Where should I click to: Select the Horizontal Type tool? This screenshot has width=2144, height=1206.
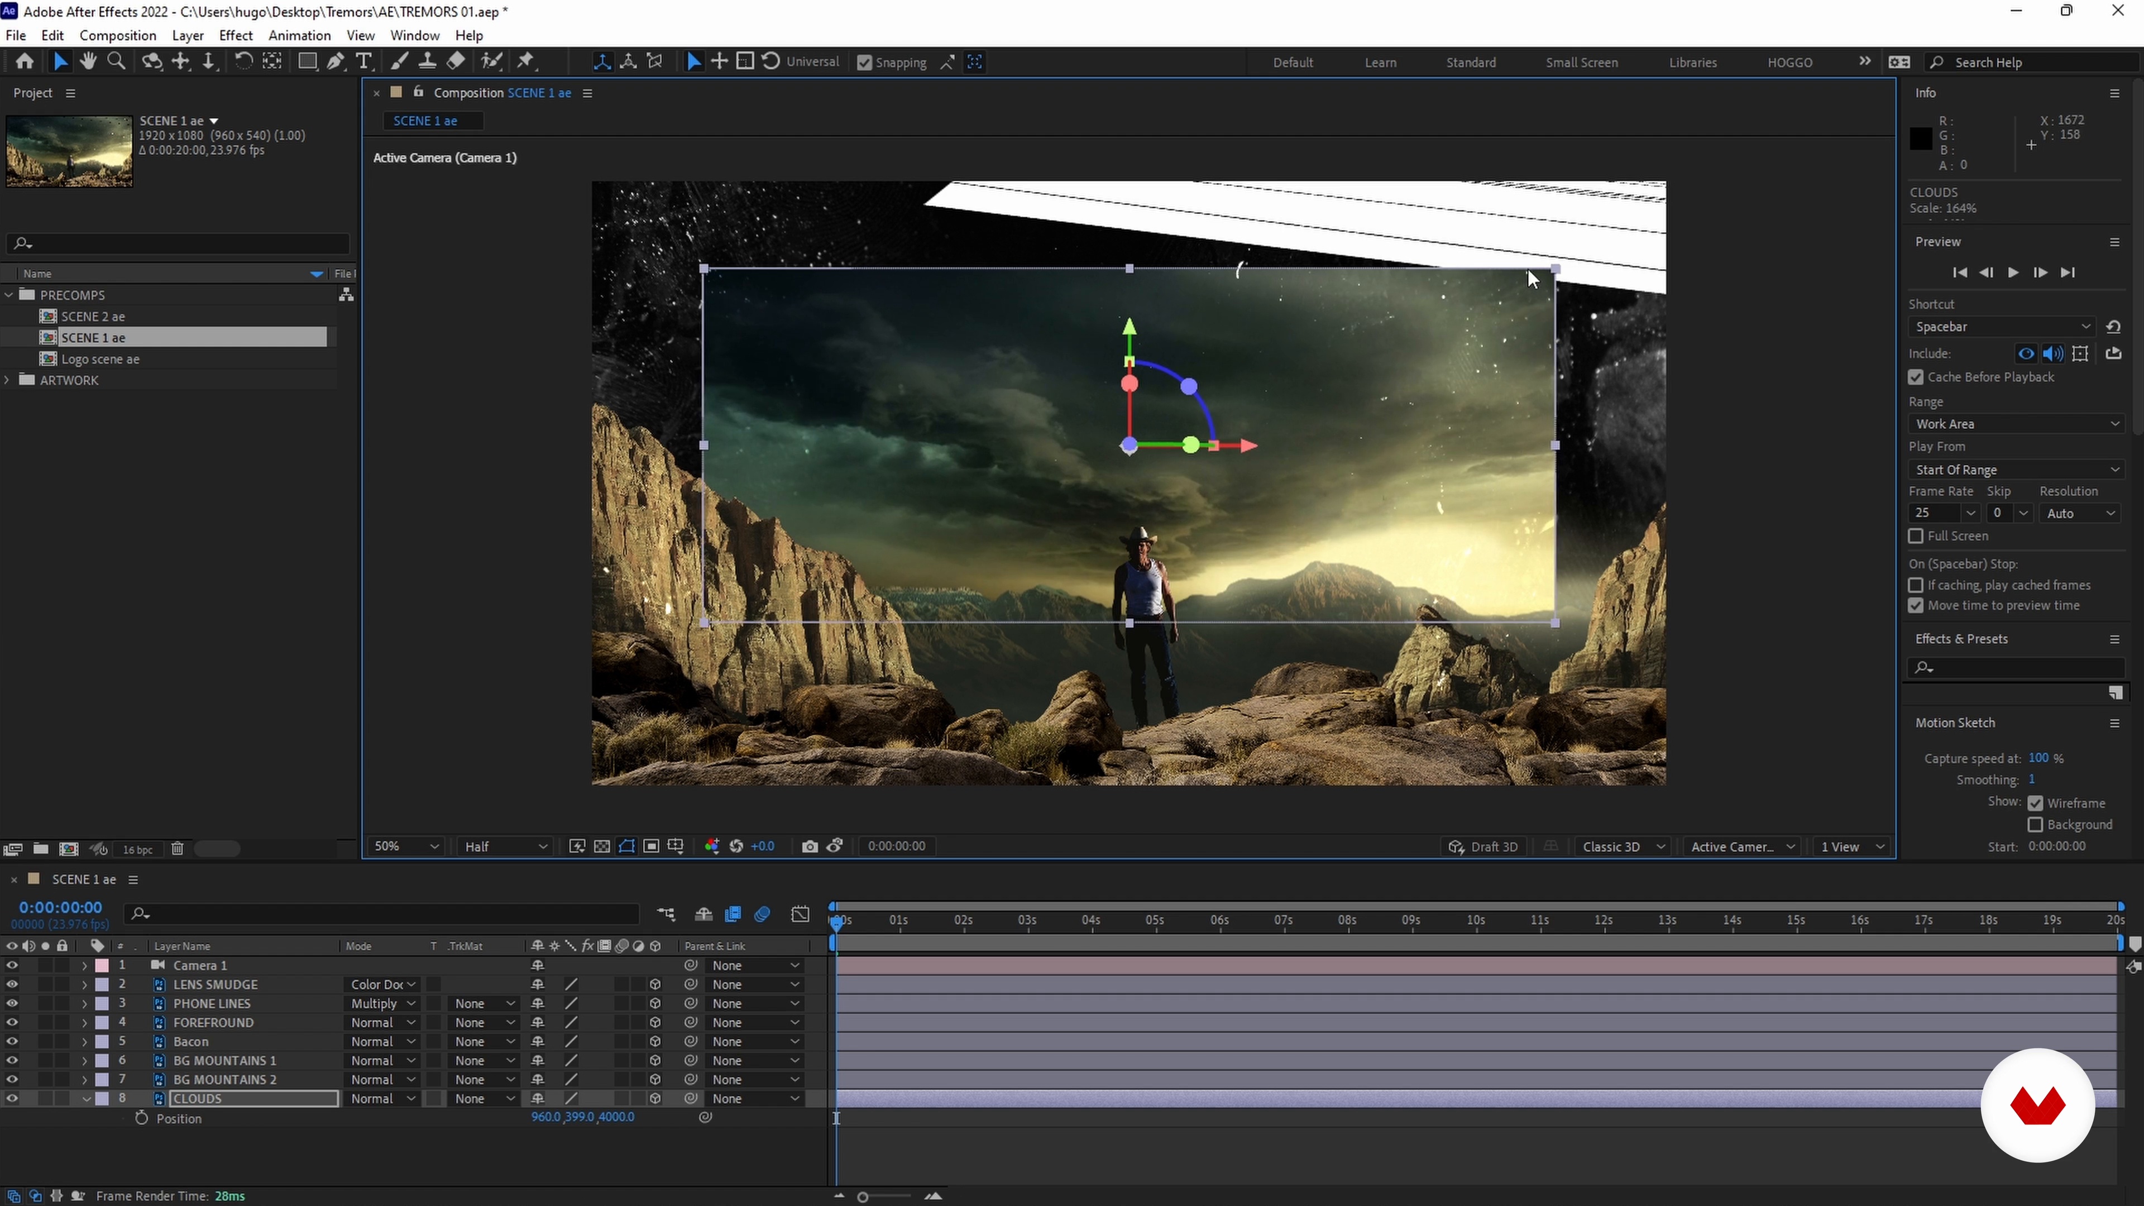pyautogui.click(x=363, y=61)
